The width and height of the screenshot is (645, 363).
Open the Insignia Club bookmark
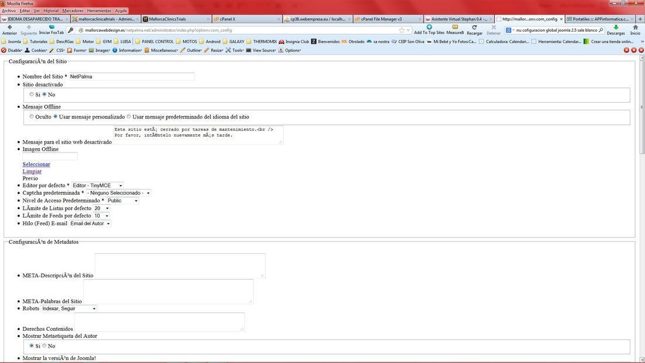click(294, 42)
